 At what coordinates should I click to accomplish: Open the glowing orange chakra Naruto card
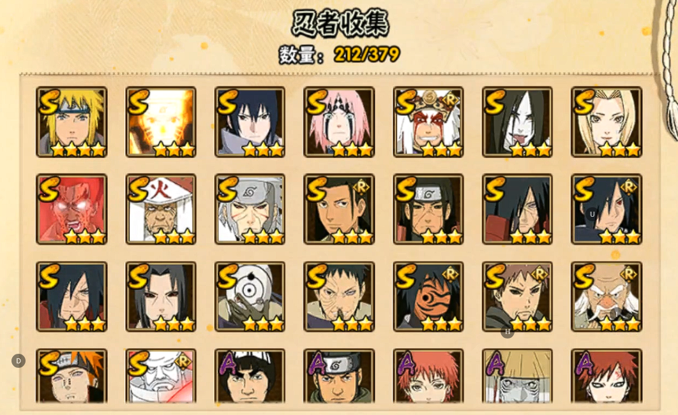(161, 122)
